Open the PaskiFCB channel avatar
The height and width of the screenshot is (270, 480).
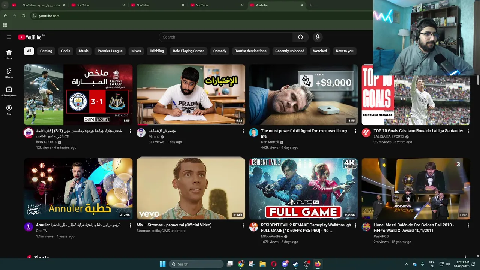pos(366,227)
